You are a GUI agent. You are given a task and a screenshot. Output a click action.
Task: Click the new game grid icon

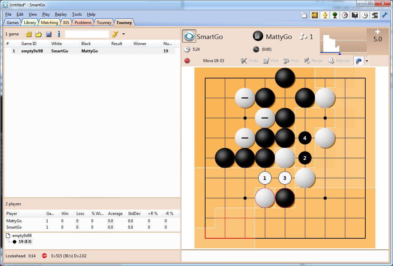tap(29, 34)
